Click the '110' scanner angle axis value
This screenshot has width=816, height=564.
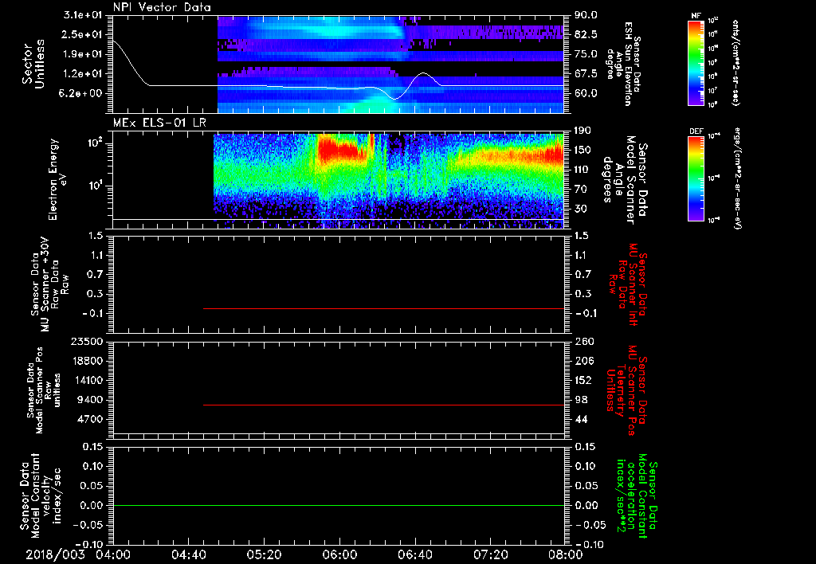click(x=583, y=170)
